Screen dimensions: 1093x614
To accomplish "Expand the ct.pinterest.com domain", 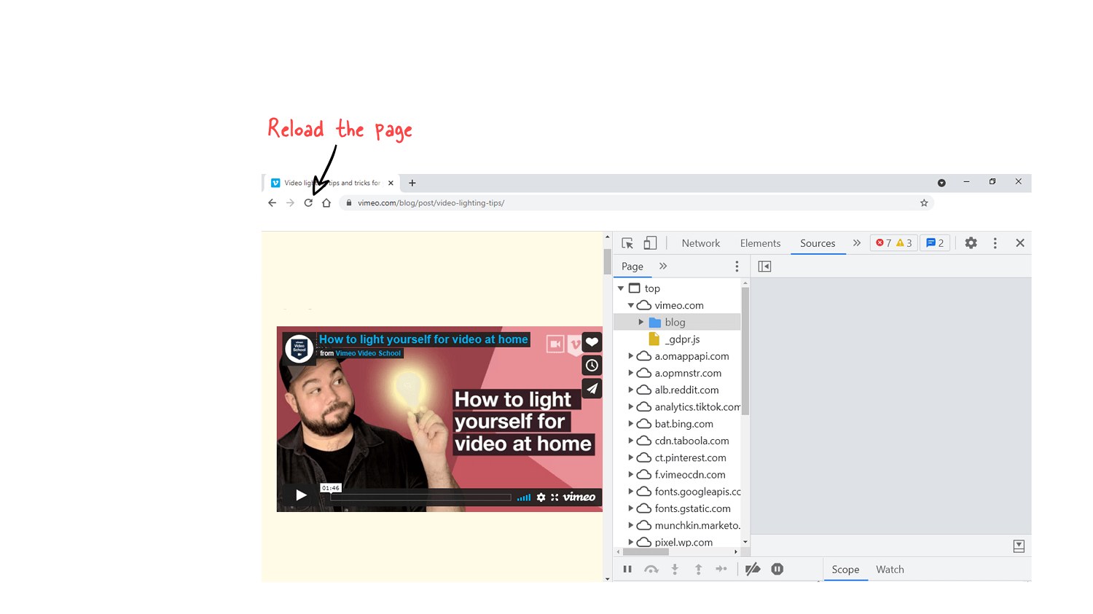I will click(x=631, y=457).
